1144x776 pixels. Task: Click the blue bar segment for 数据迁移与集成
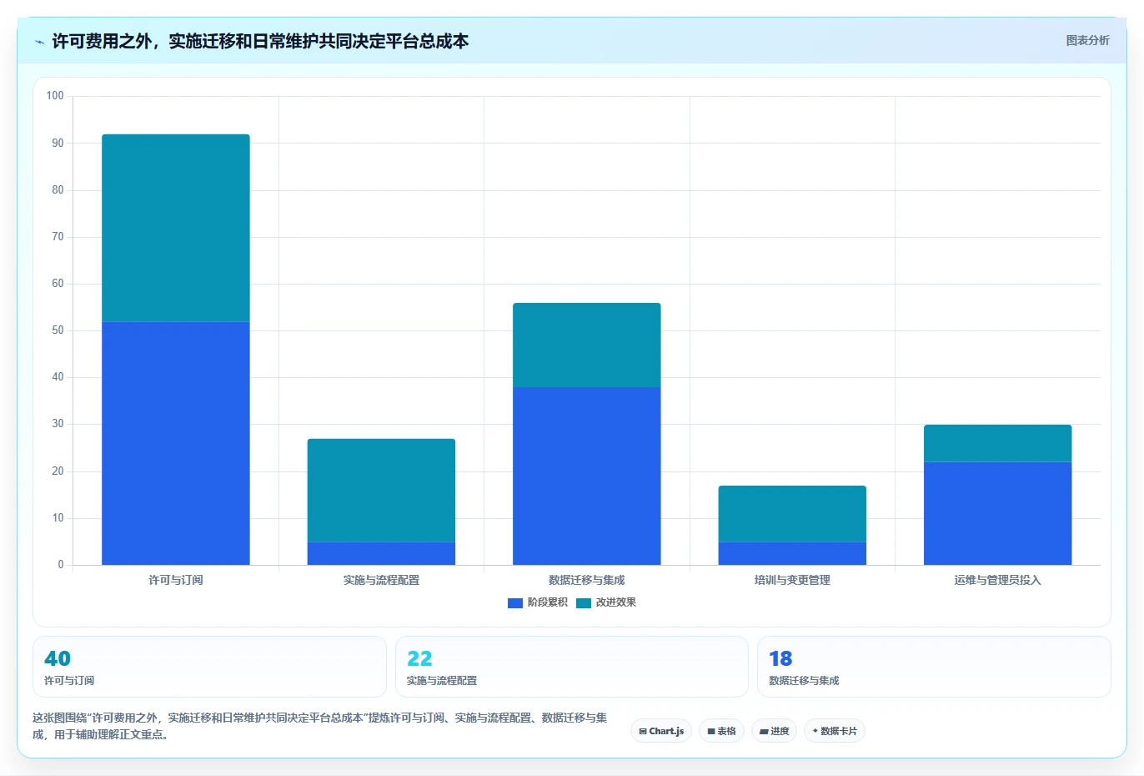pyautogui.click(x=587, y=476)
